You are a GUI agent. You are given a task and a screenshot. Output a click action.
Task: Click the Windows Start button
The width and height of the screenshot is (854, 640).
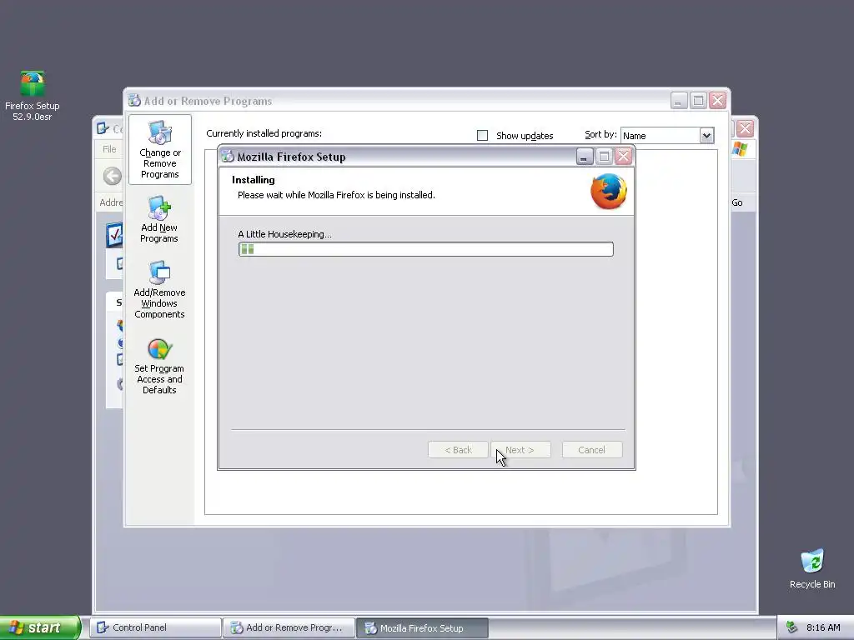(40, 627)
